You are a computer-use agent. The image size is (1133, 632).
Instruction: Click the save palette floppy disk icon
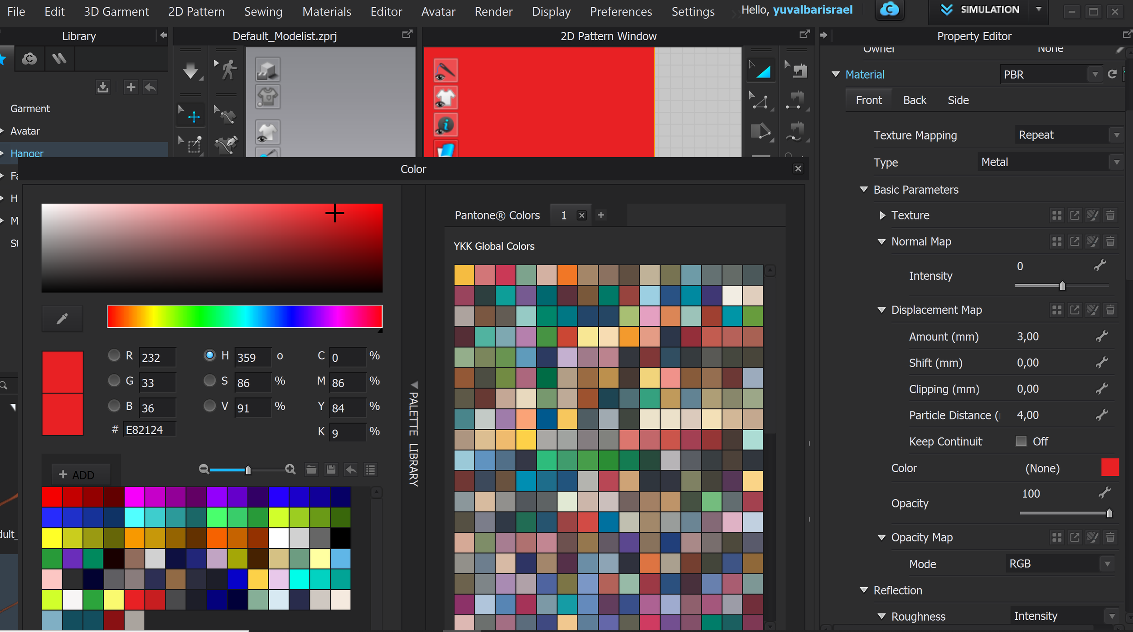pos(331,469)
